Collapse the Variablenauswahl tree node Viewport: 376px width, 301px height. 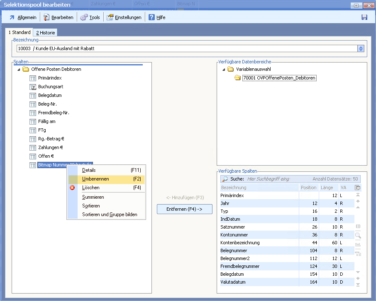tap(224, 70)
